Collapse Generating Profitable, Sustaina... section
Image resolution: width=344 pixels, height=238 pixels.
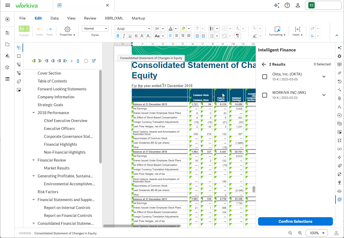click(x=34, y=176)
